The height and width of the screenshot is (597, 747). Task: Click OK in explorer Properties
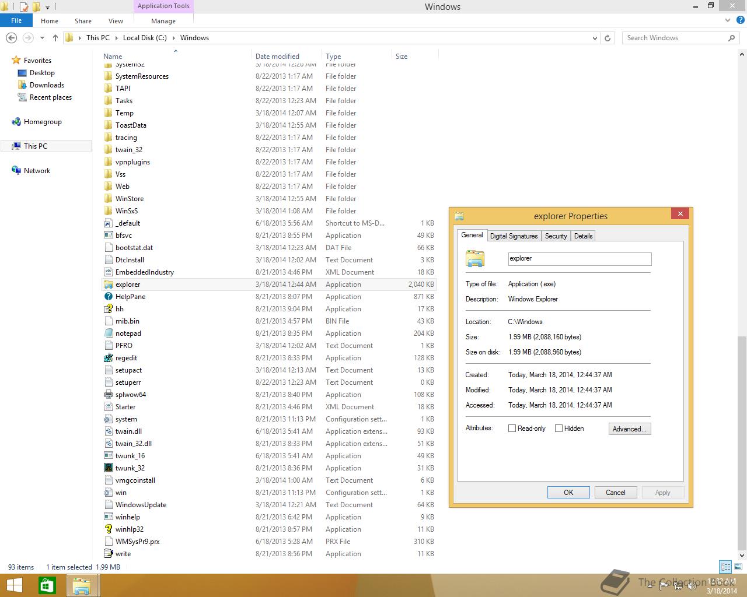pyautogui.click(x=568, y=493)
